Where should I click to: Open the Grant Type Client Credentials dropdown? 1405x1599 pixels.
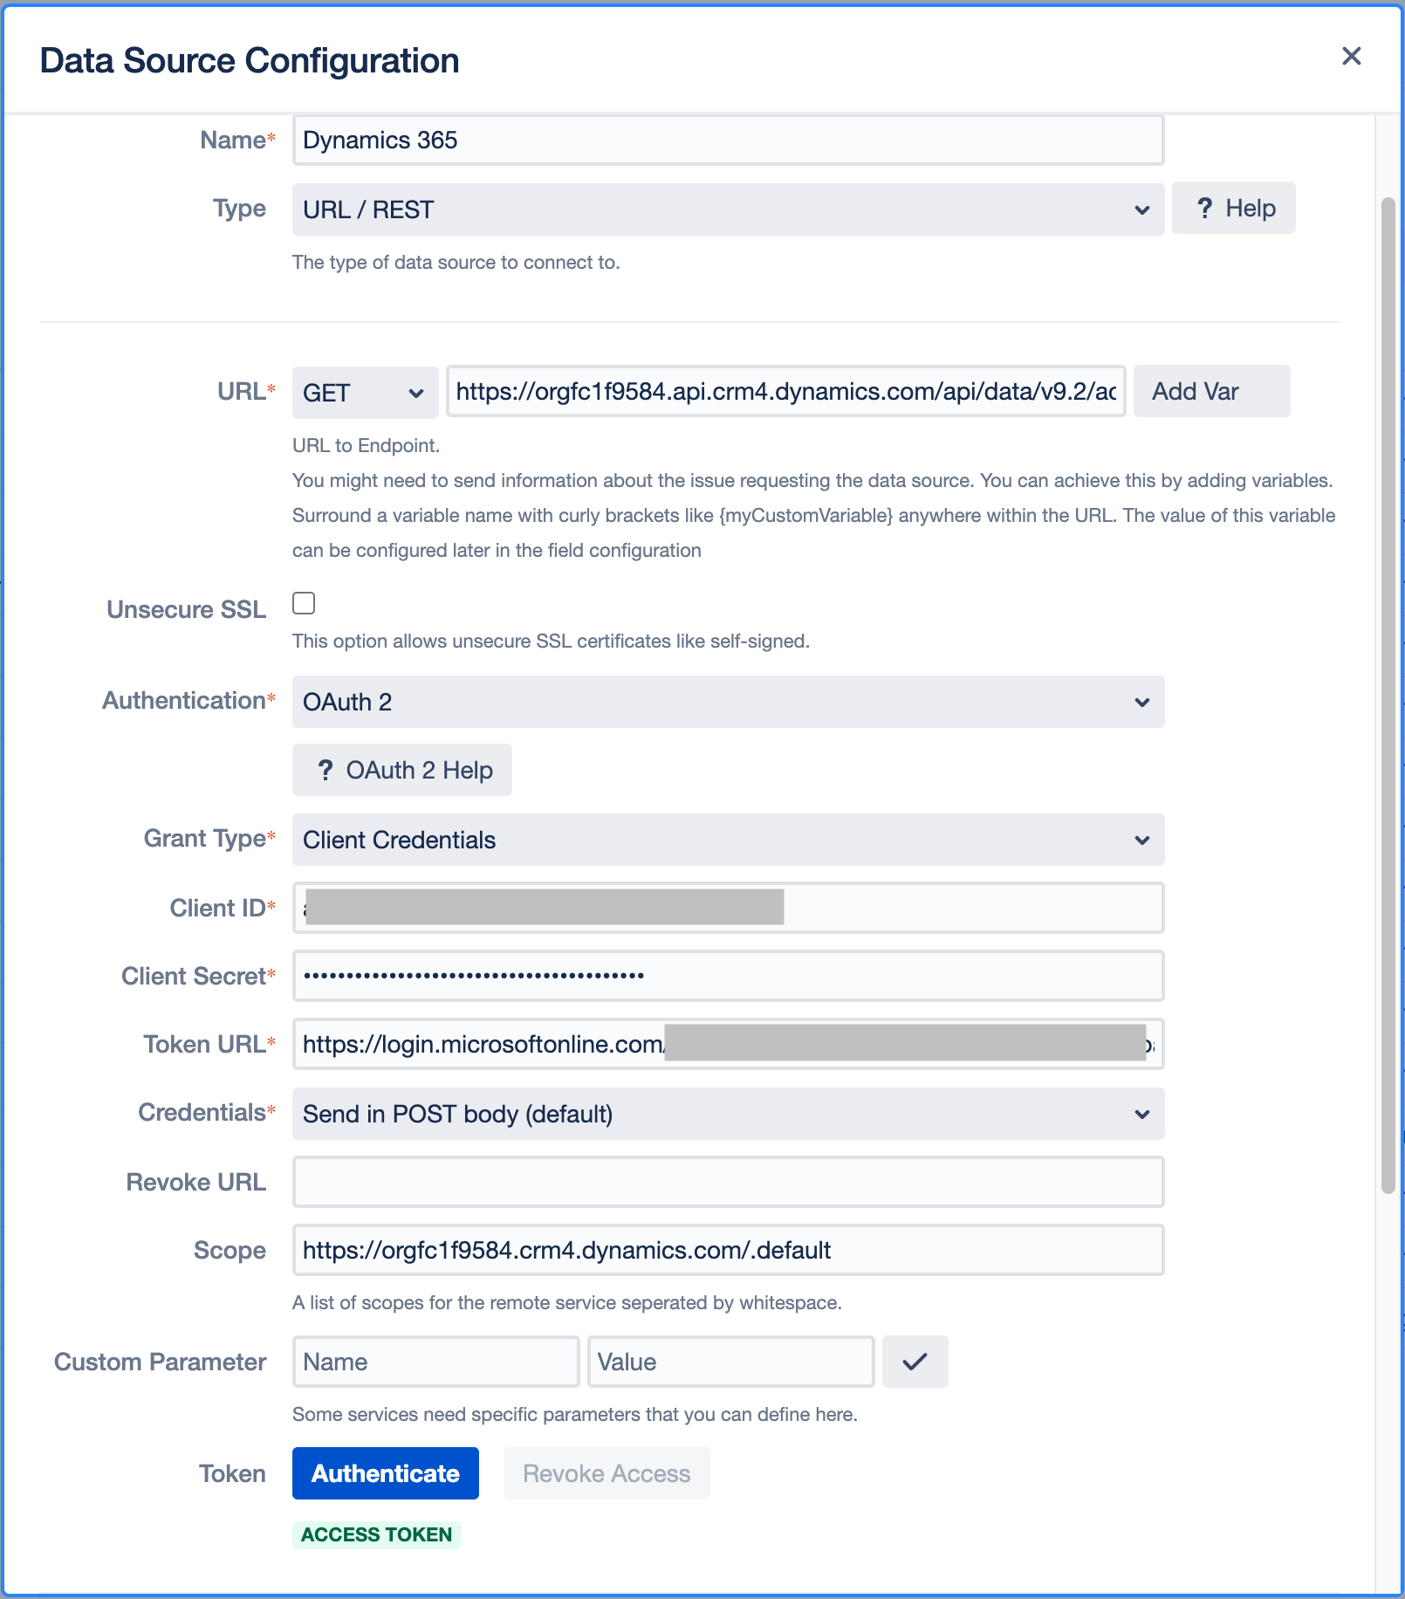727,840
